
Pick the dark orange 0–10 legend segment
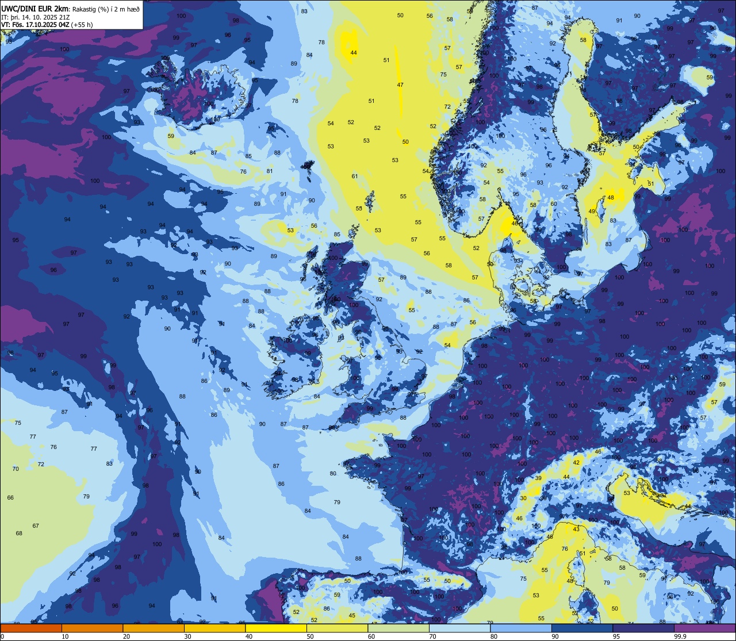click(31, 628)
